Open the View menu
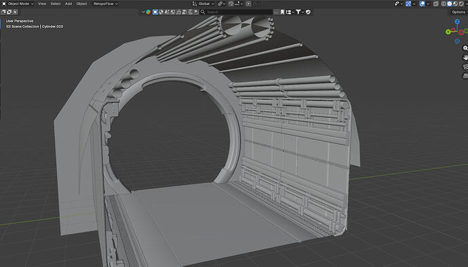 click(42, 4)
